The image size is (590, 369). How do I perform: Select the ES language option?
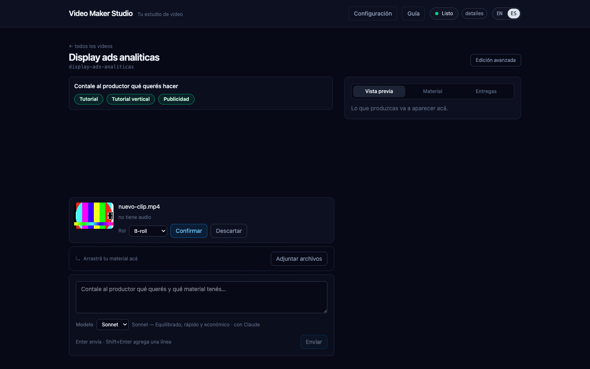(x=514, y=14)
